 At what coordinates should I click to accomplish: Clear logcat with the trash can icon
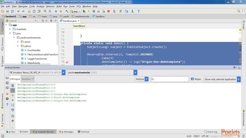[x=13, y=85]
